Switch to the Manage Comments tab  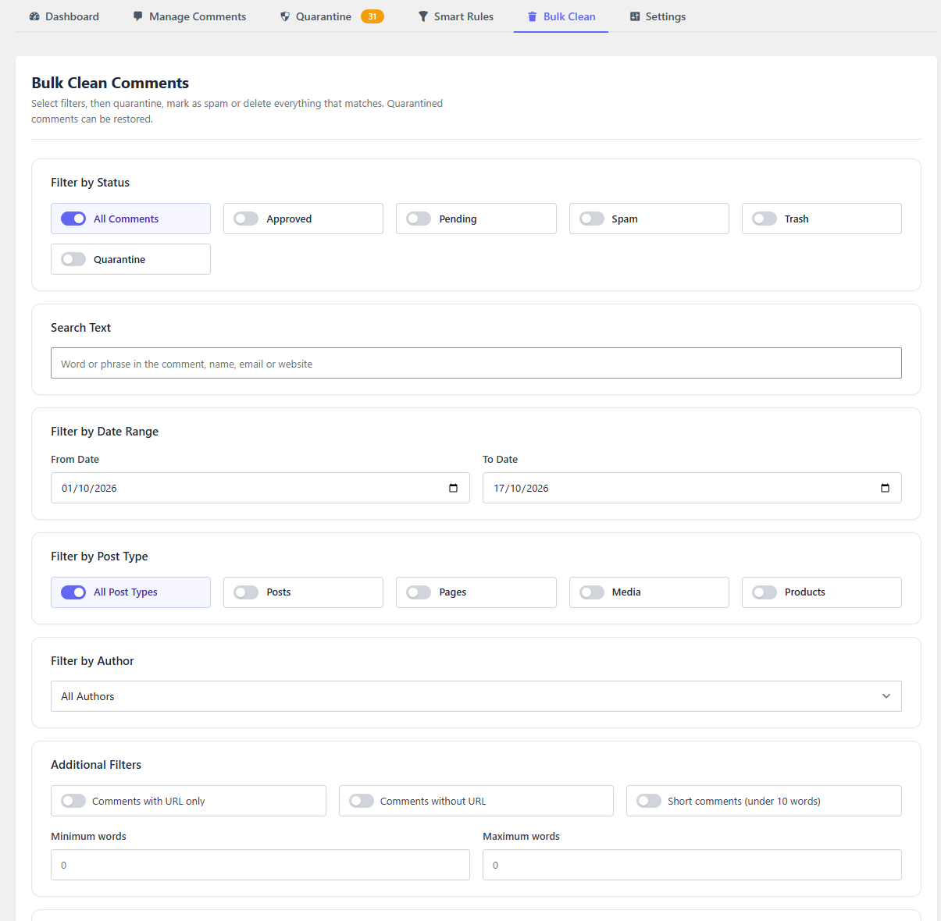tap(190, 16)
